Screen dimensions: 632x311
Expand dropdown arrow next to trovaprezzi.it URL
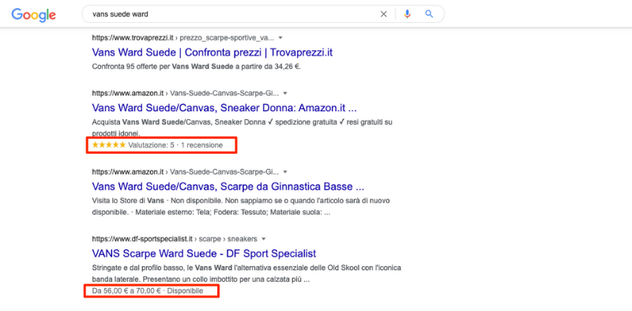(x=280, y=38)
